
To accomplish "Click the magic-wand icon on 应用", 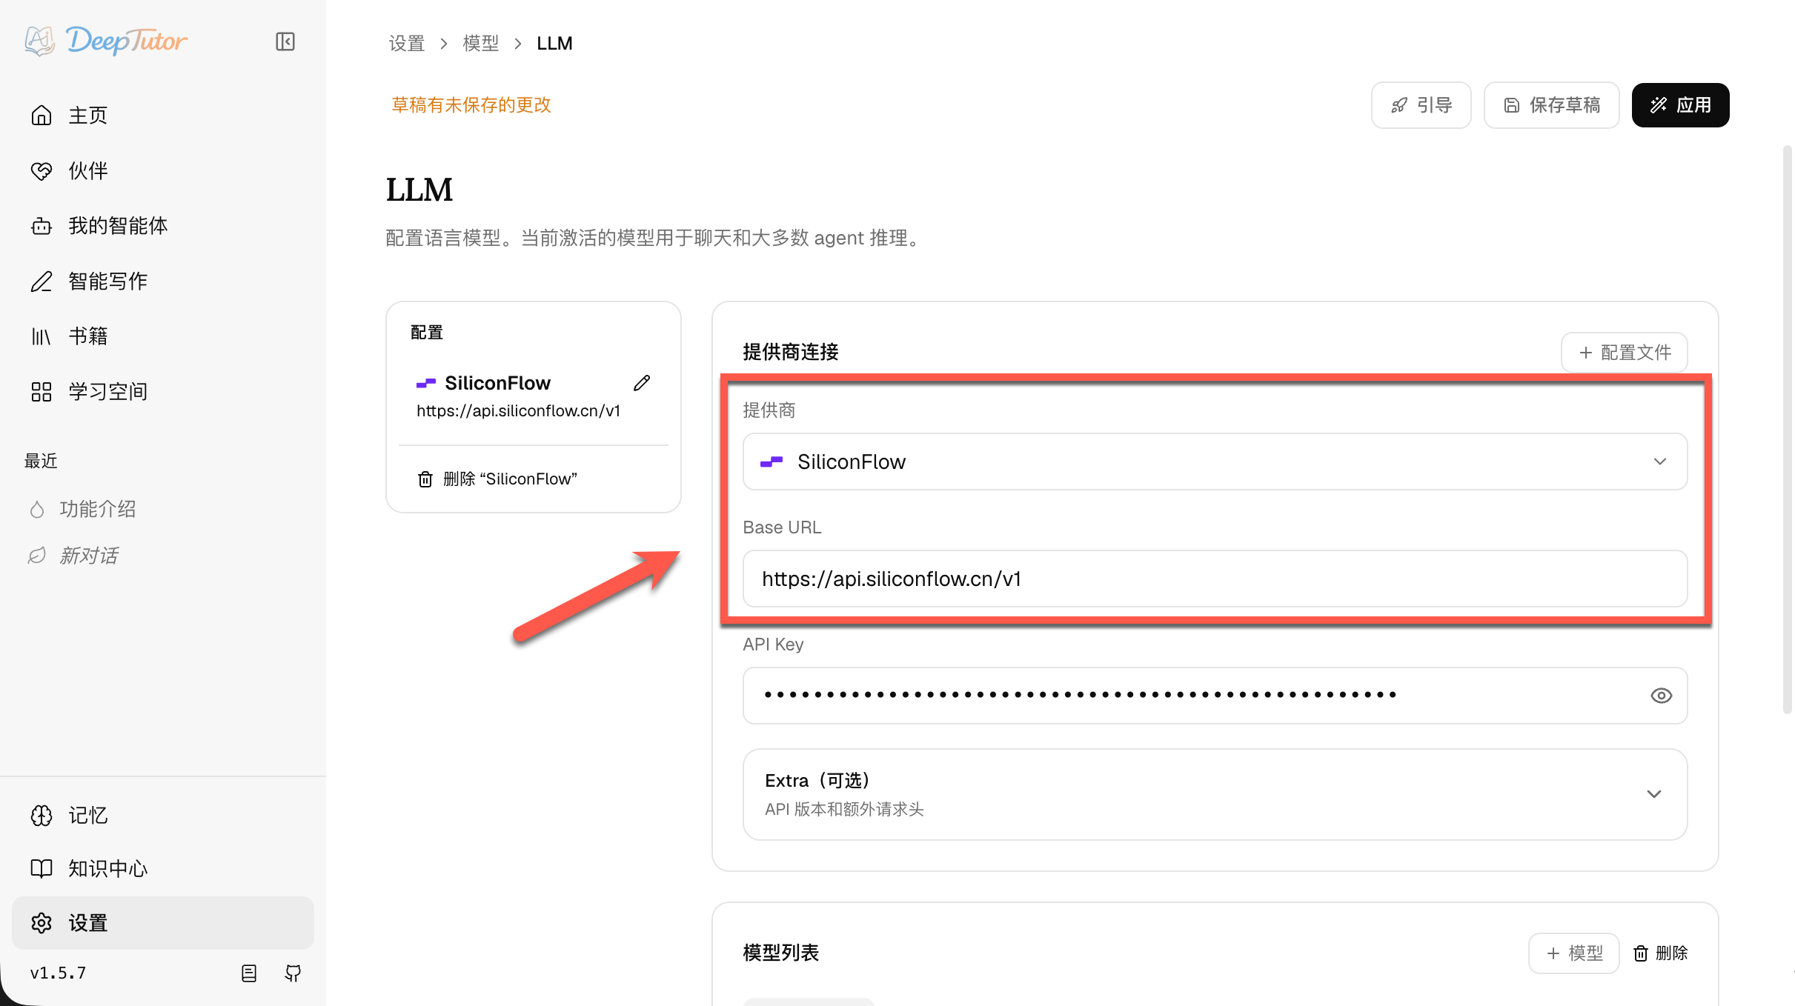I will coord(1659,105).
